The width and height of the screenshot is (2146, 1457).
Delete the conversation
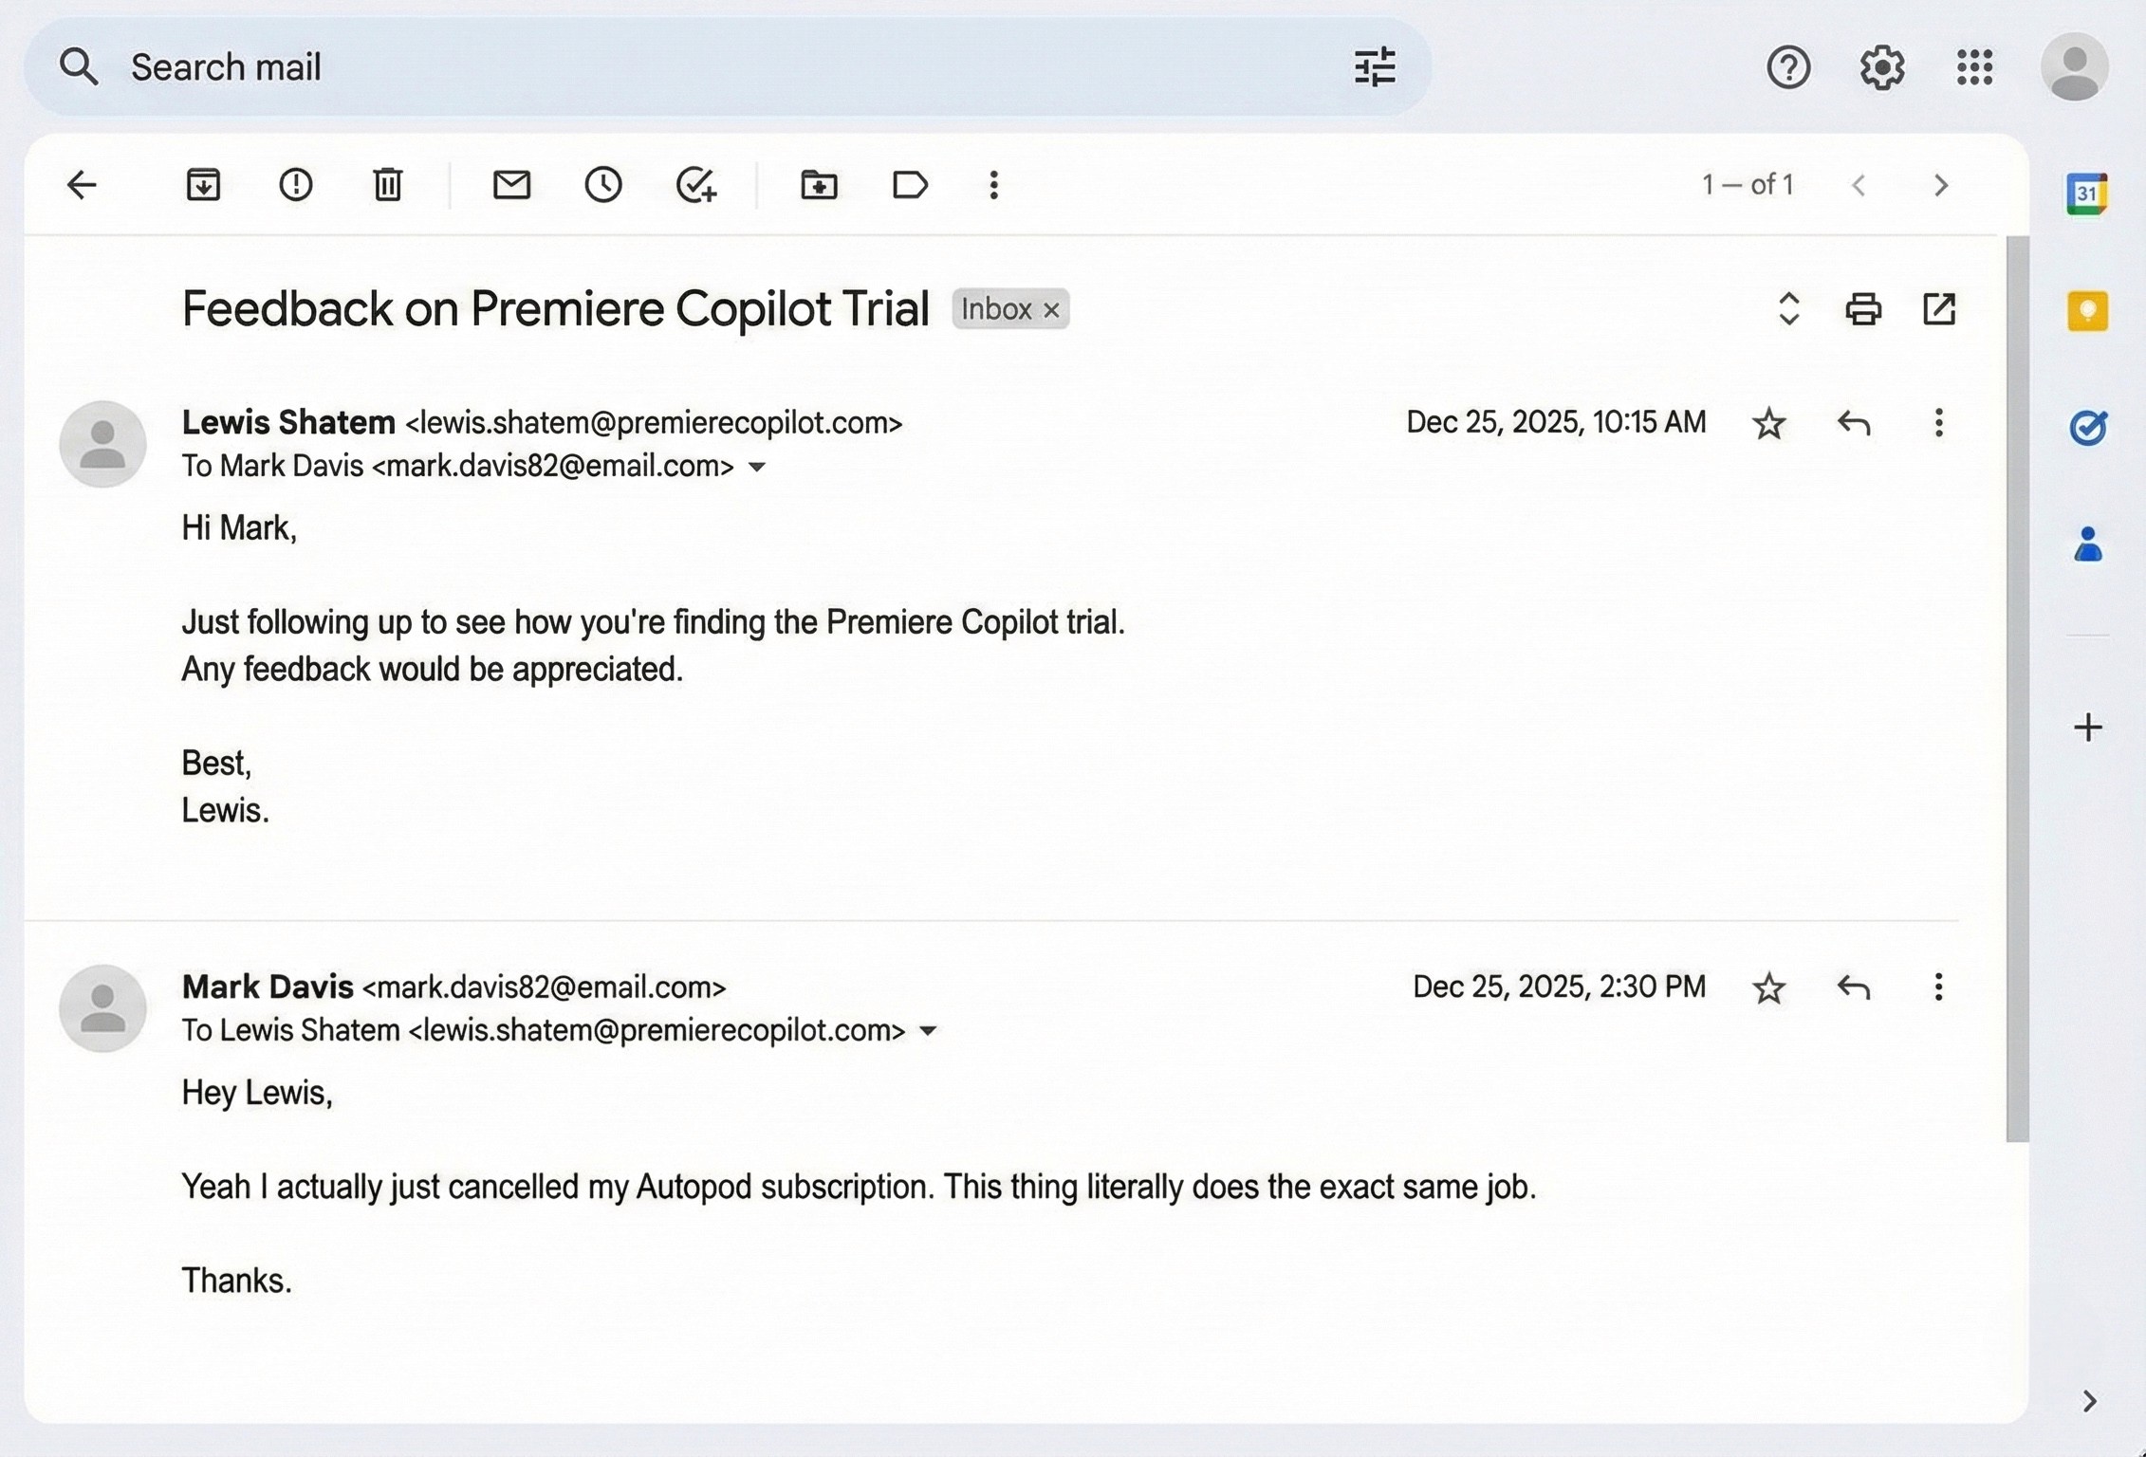pyautogui.click(x=386, y=185)
